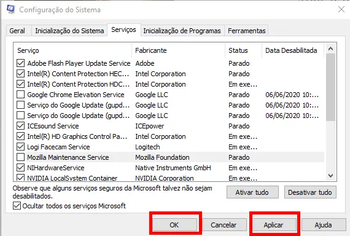Click disabled date of Google Chrome Elevation Service
350x236 pixels.
[x=292, y=95]
